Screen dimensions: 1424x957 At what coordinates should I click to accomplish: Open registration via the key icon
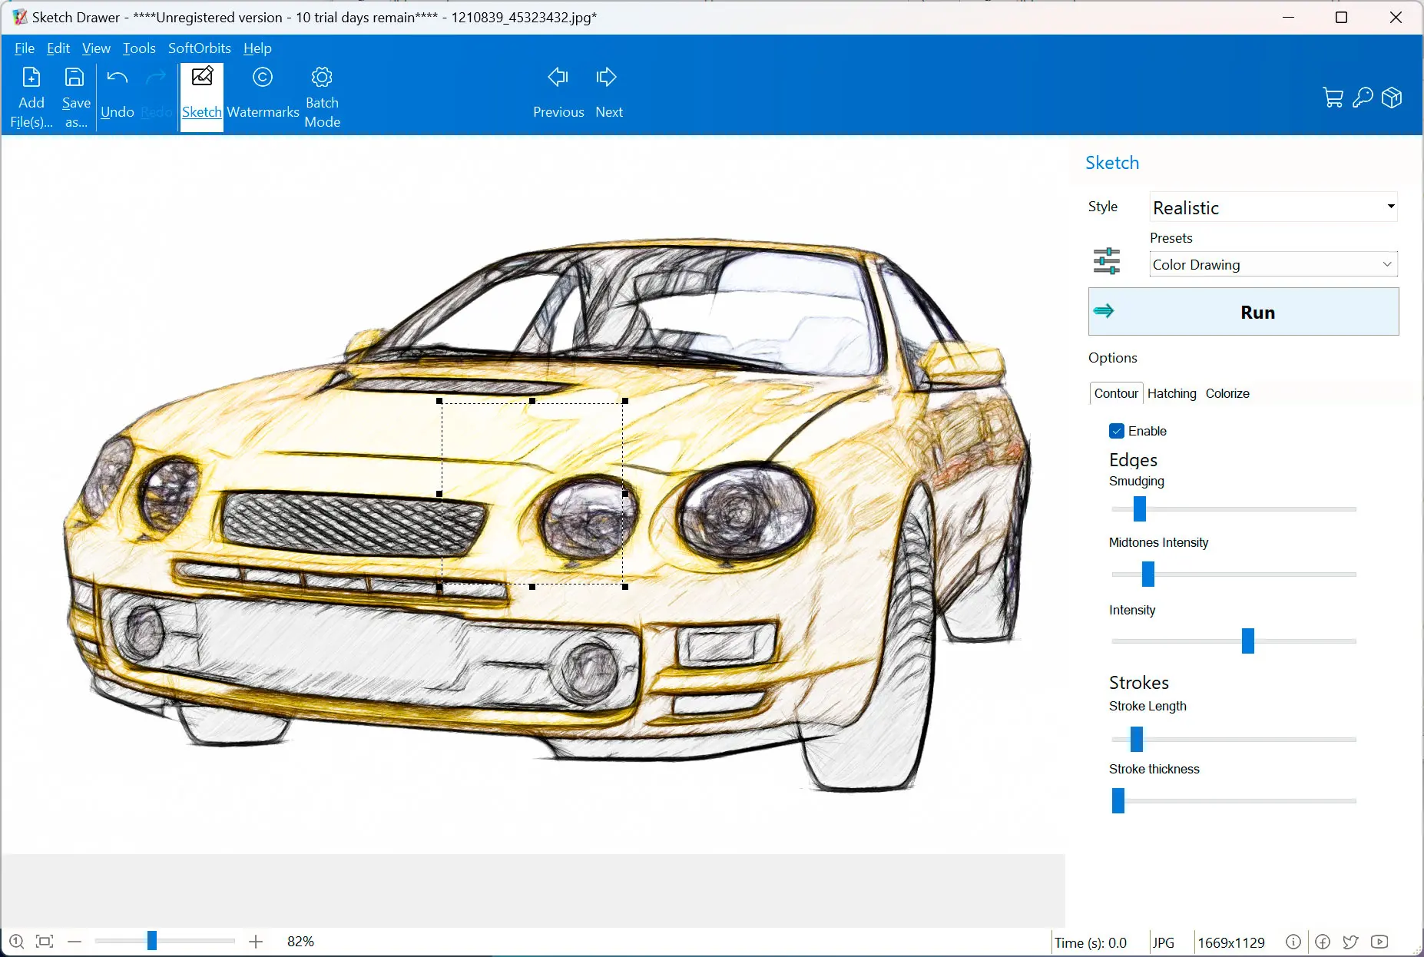[x=1363, y=98]
